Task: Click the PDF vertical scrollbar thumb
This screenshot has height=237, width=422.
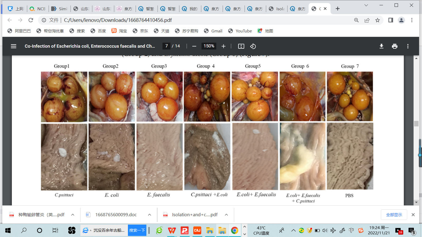Action: (416, 124)
